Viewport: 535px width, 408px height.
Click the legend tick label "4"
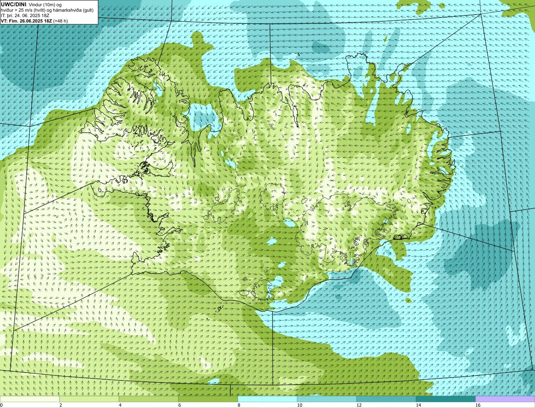coord(120,405)
